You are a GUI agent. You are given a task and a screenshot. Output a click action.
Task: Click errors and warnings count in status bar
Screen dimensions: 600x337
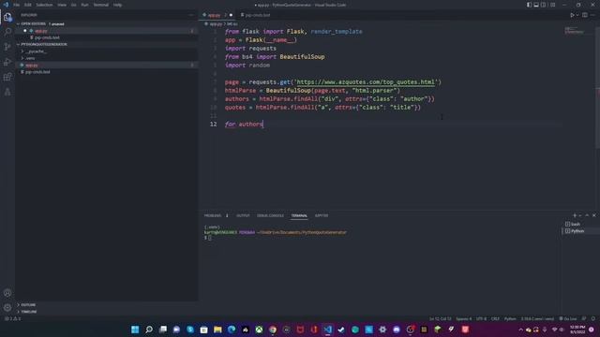[12, 318]
